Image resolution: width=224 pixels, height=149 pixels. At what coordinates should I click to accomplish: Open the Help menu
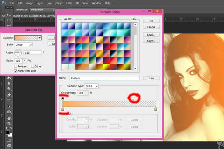[x=108, y=3]
